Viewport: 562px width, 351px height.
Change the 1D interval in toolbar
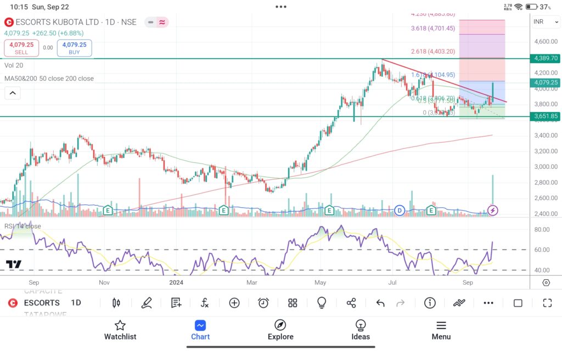click(76, 303)
